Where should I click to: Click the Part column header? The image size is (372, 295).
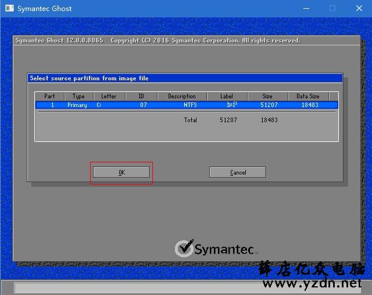point(49,96)
